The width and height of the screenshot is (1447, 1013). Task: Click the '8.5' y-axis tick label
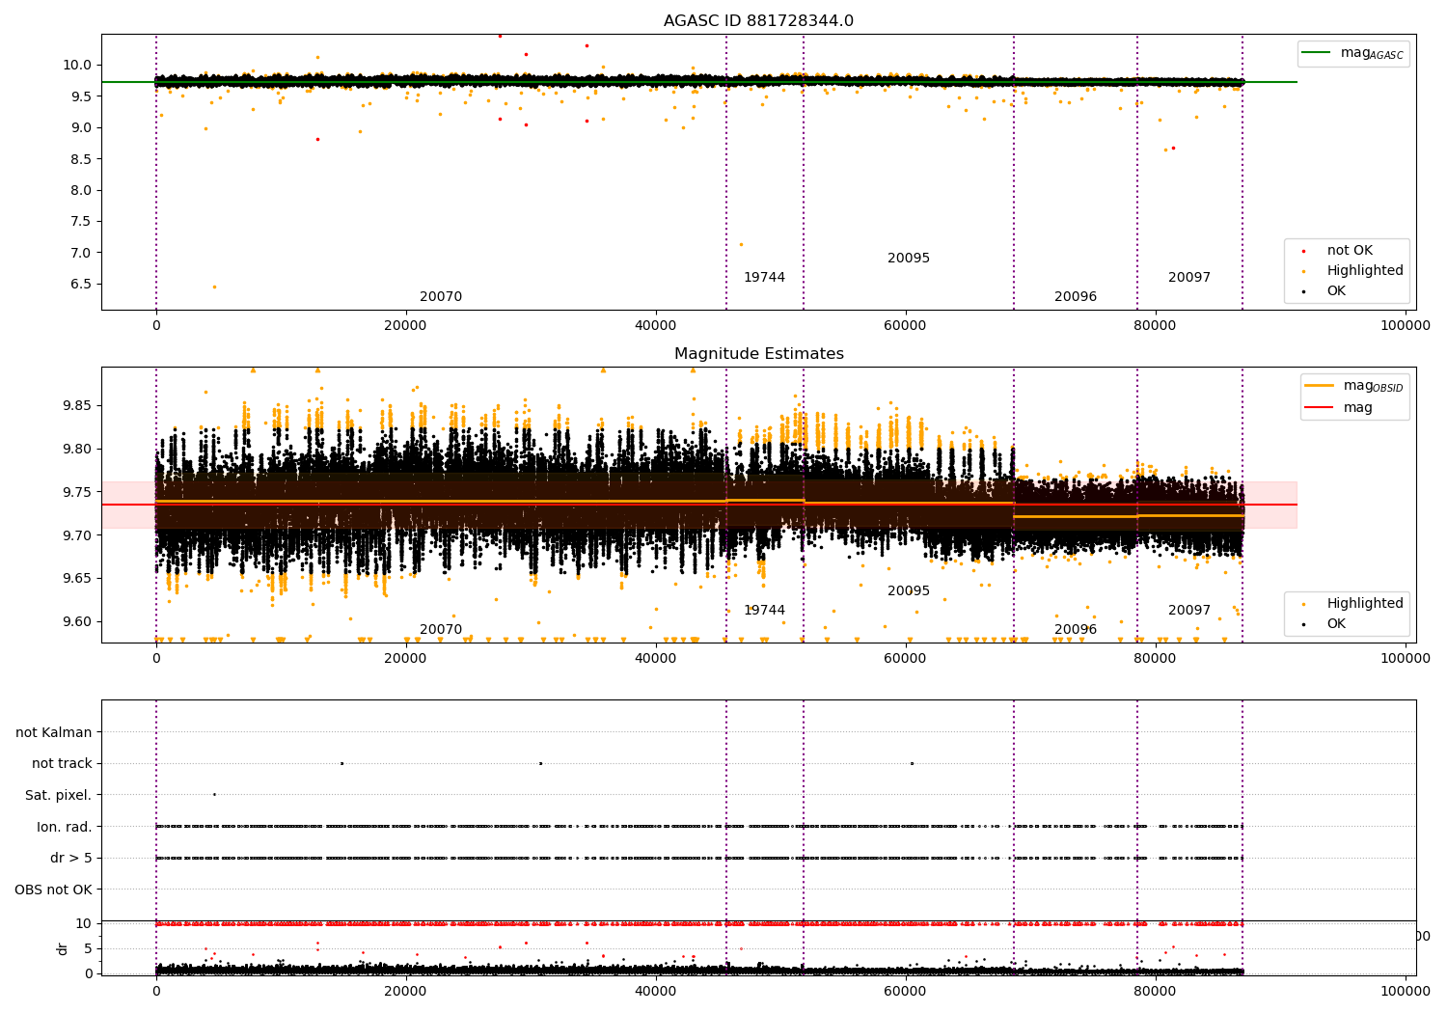[81, 159]
